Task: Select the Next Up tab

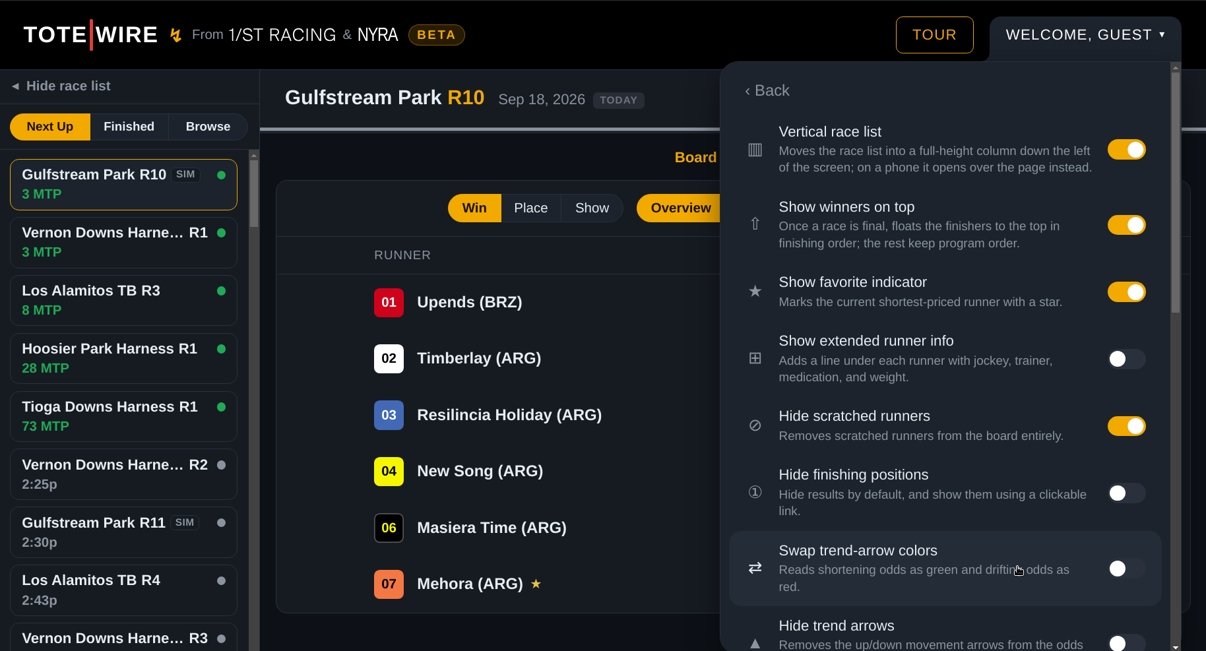Action: point(50,127)
